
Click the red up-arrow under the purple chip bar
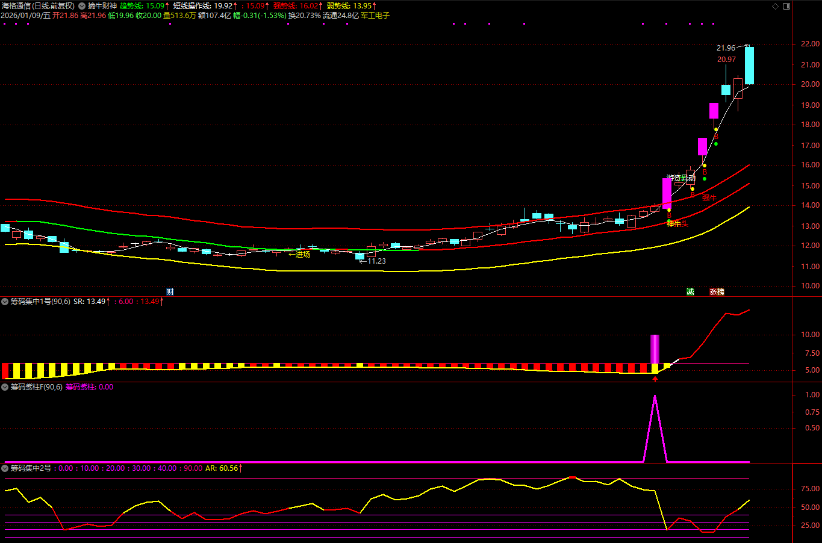(x=655, y=379)
